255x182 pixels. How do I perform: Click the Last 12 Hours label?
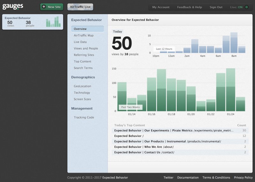click(164, 49)
